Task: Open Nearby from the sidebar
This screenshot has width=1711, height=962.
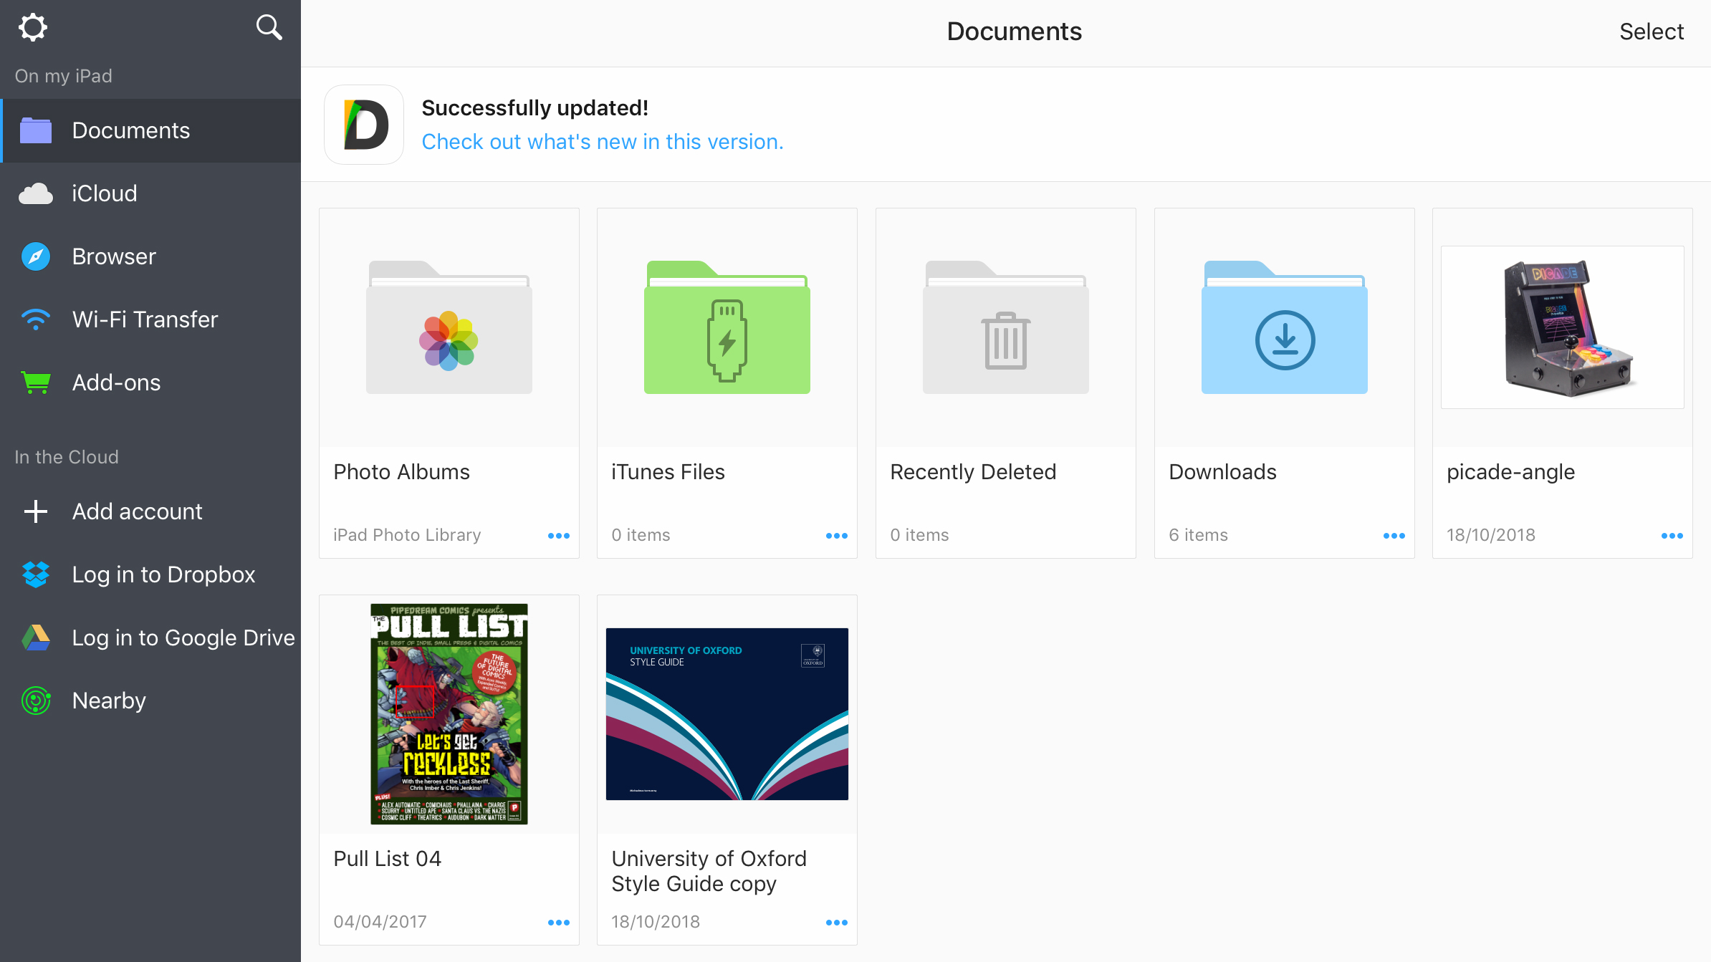Action: click(150, 701)
